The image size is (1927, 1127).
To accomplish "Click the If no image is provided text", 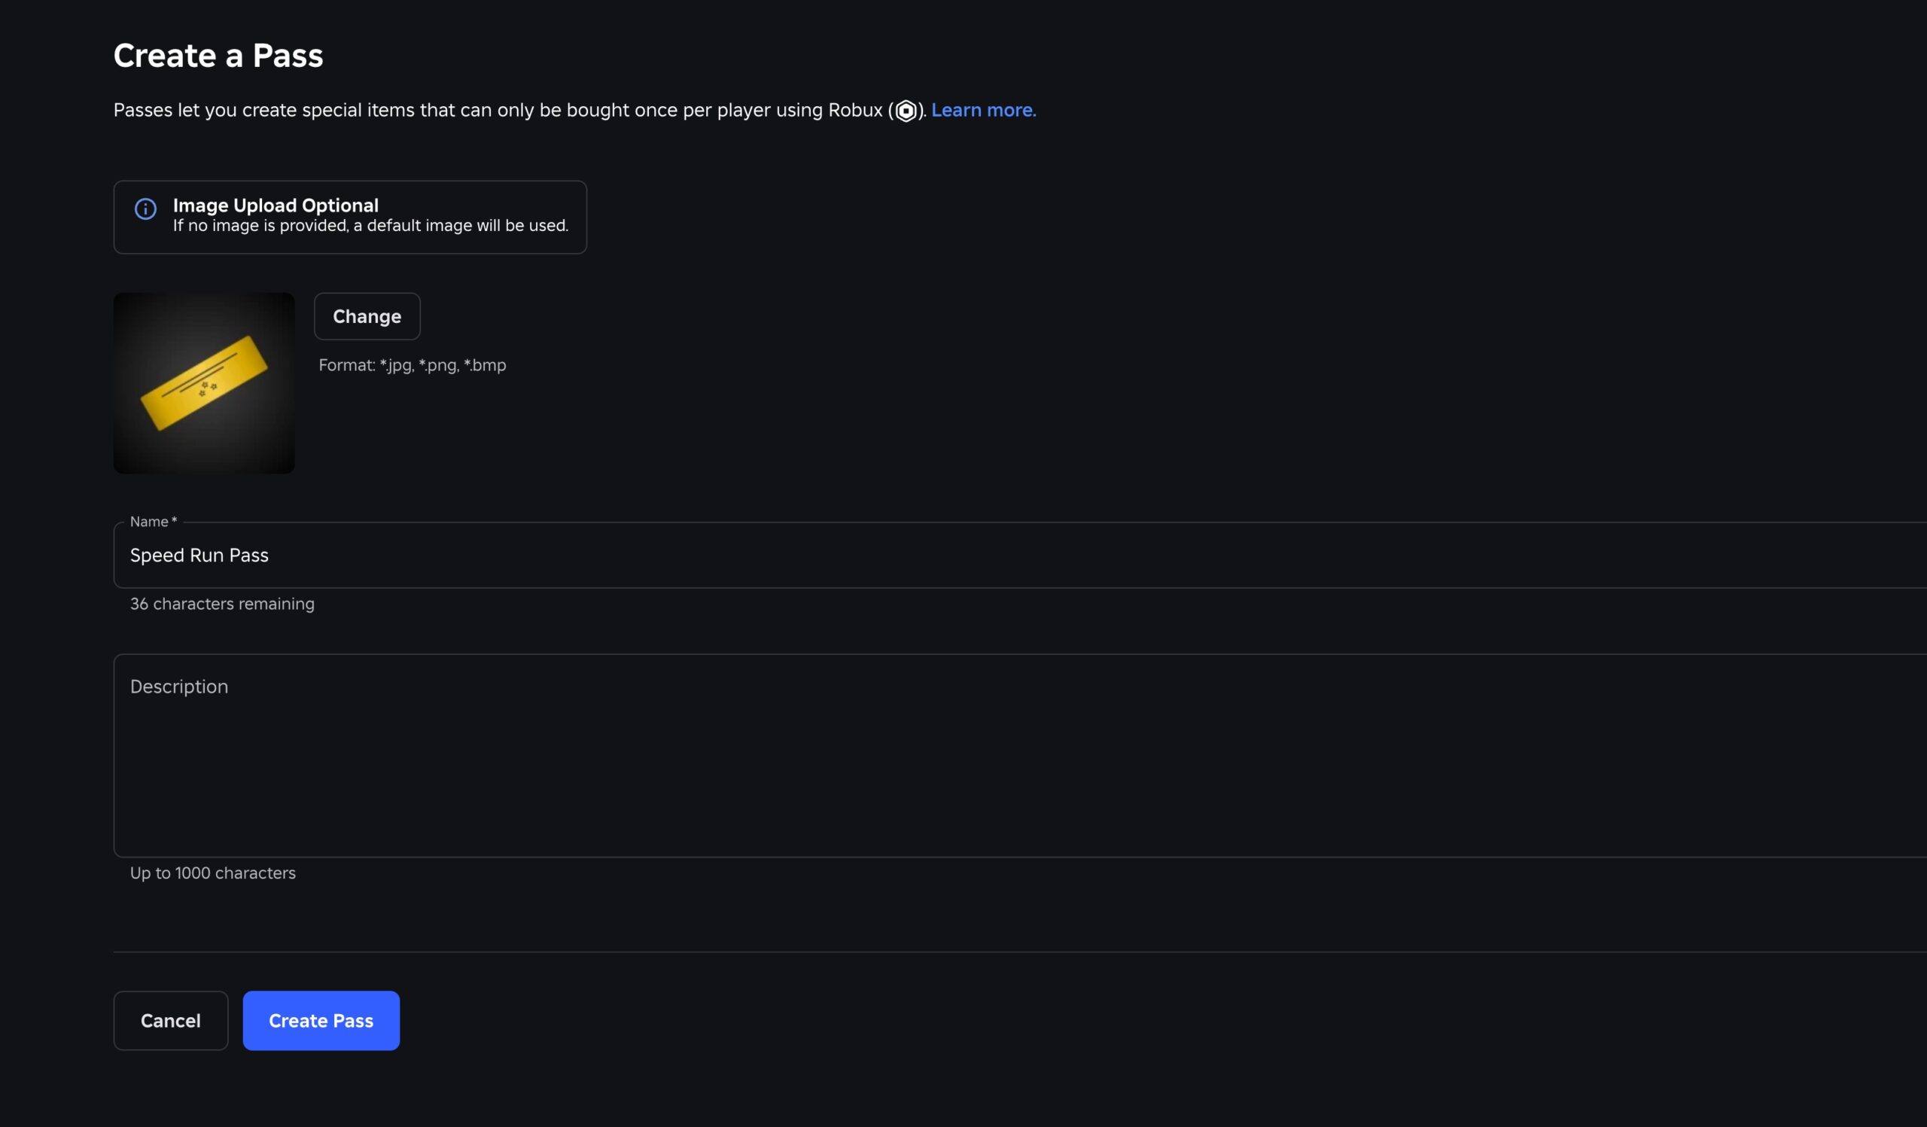I will point(370,226).
